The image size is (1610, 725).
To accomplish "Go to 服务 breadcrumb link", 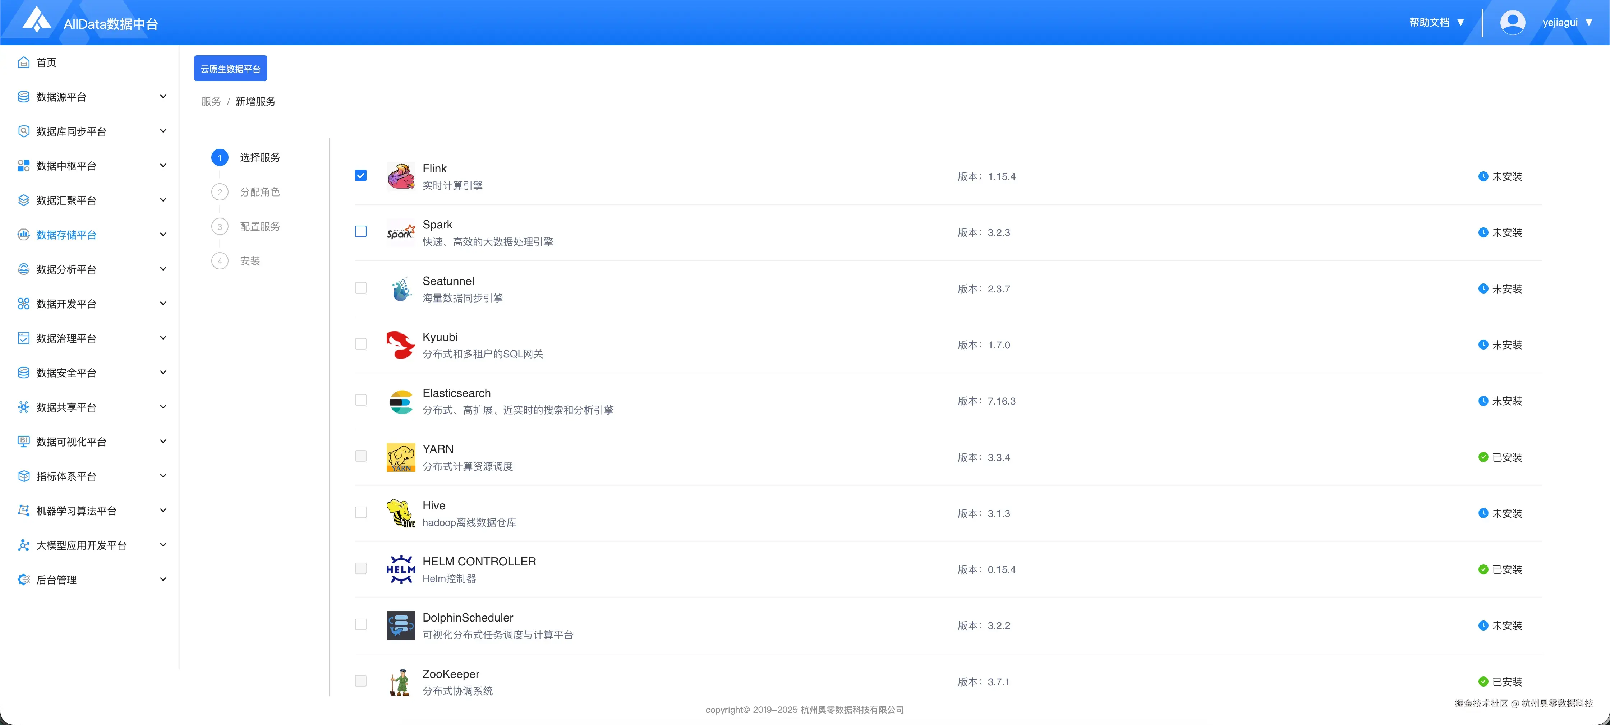I will [x=211, y=101].
